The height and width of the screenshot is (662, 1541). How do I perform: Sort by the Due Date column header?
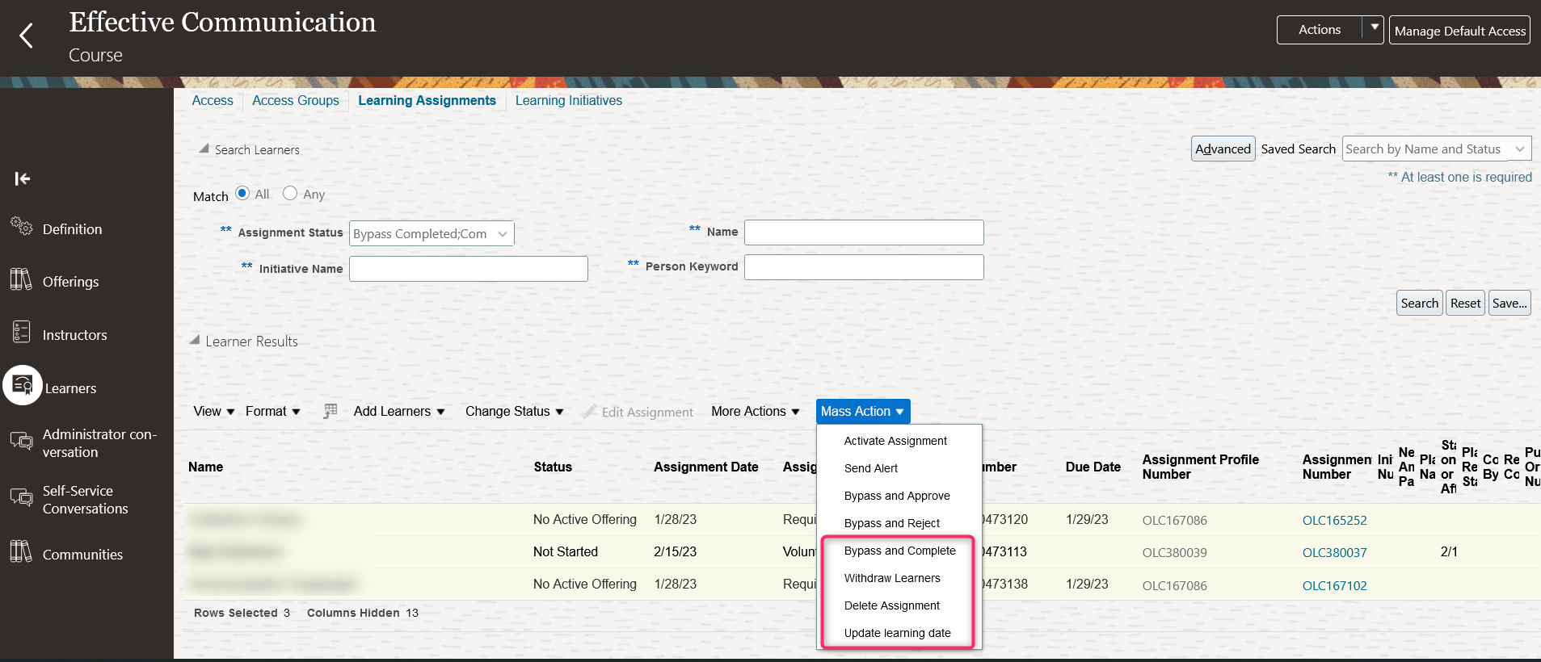(x=1093, y=467)
